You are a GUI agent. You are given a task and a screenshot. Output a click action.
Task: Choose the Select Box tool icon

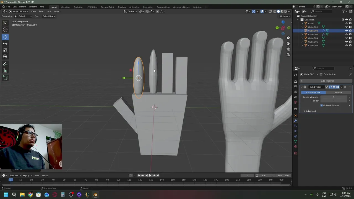point(5,23)
